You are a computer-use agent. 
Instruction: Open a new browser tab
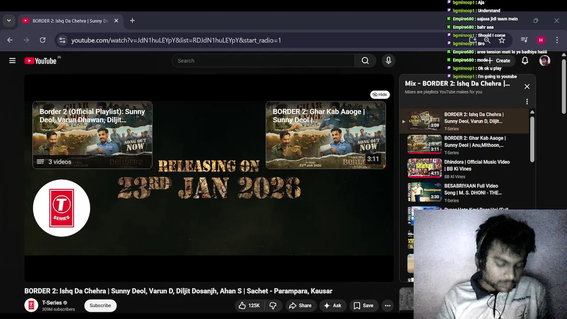tap(132, 21)
